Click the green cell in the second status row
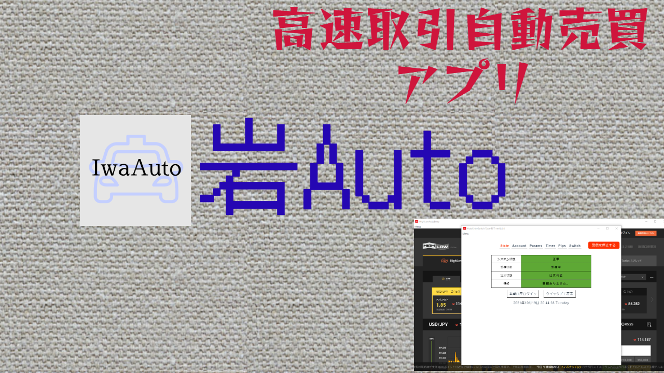Screen dimensions: 664x373 click(x=556, y=267)
